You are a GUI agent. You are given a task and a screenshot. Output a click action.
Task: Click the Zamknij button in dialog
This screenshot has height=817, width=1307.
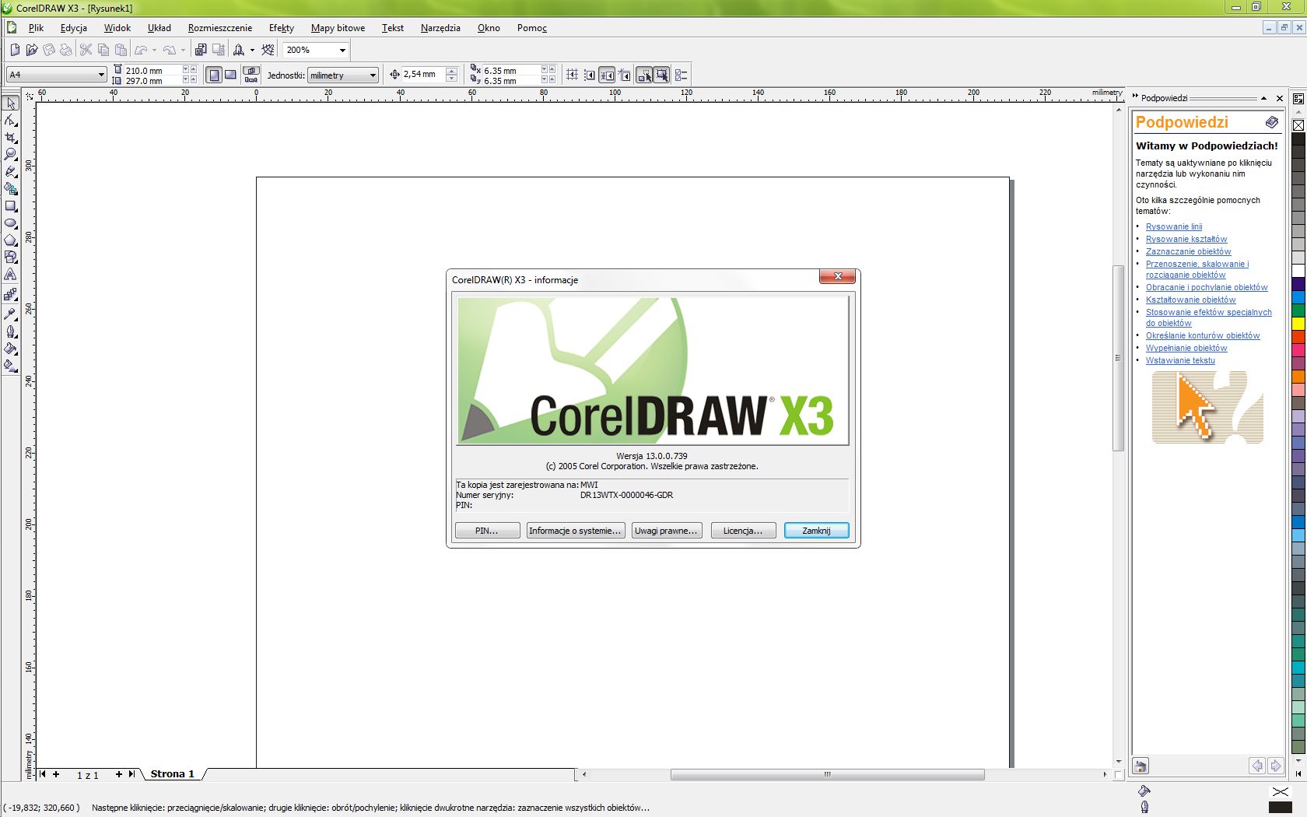816,531
